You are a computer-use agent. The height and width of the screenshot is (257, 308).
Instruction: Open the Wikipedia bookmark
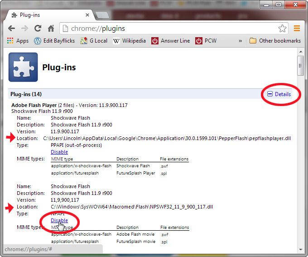click(130, 41)
